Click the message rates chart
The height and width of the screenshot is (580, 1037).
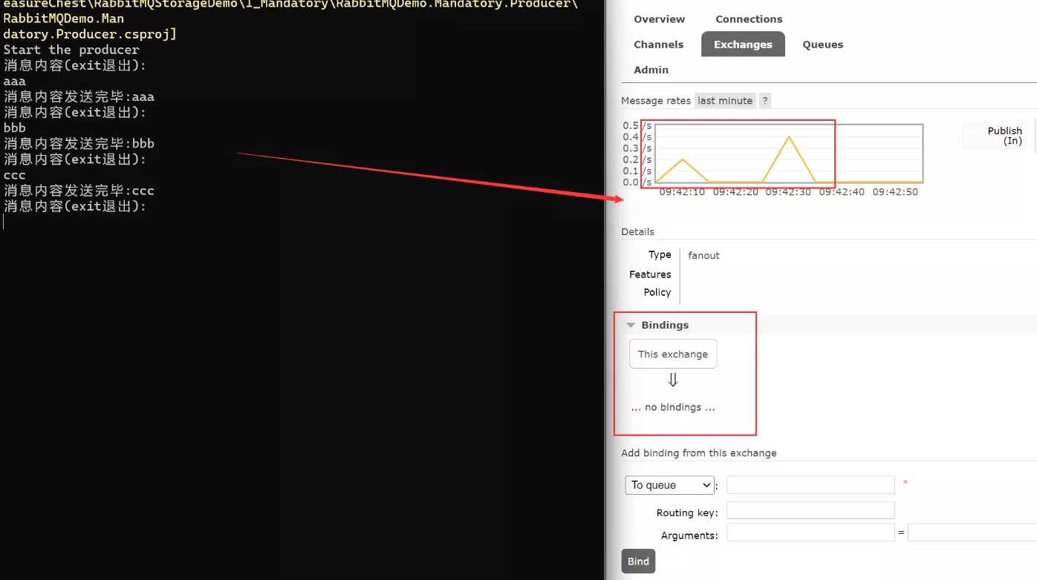click(x=789, y=154)
